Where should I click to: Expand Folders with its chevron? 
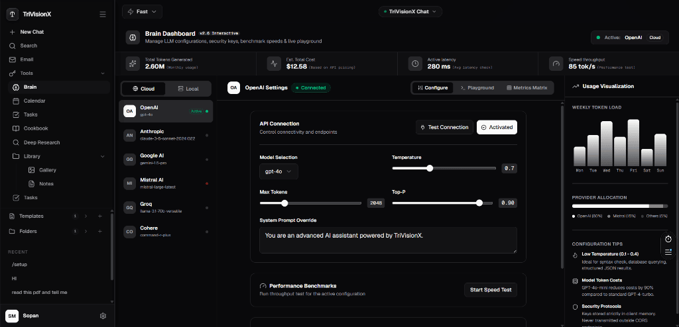click(86, 231)
